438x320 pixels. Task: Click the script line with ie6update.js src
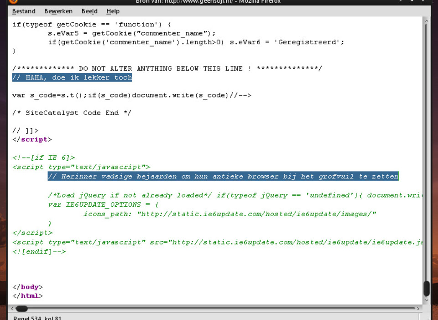pos(217,242)
